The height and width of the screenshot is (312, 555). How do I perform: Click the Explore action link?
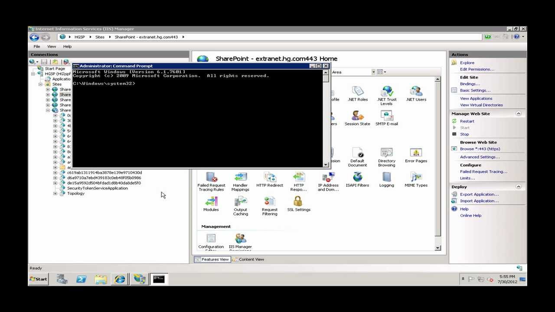(x=467, y=63)
